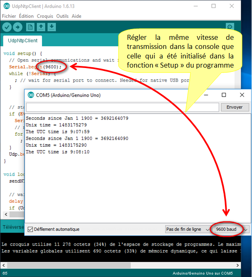This screenshot has height=277, width=252.
Task: Click the 'while (!Serial) {' code line
Action: coord(32,74)
